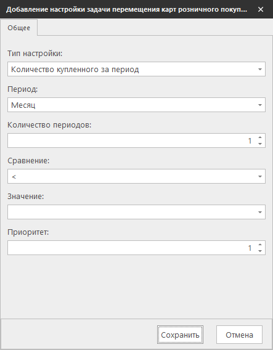
Task: Decrease Количество периодов with down arrow
Action: click(x=260, y=144)
